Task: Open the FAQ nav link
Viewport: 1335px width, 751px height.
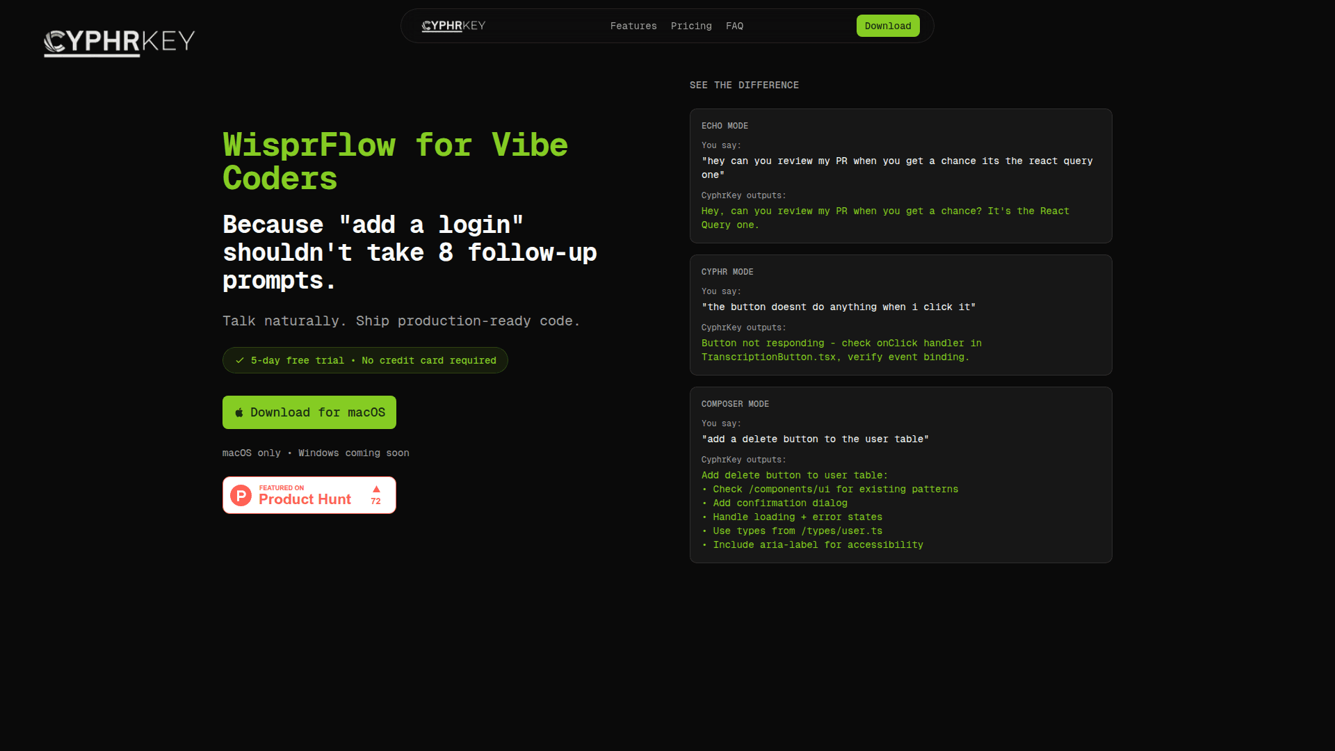Action: (734, 26)
